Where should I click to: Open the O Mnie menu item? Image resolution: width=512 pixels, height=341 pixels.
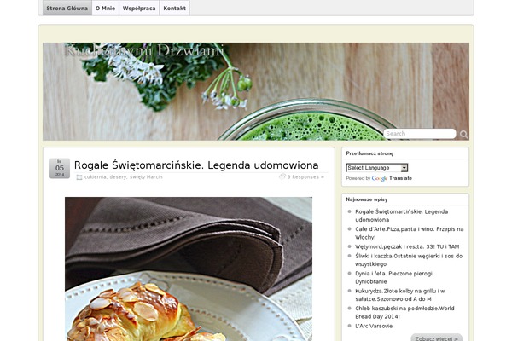(x=105, y=9)
